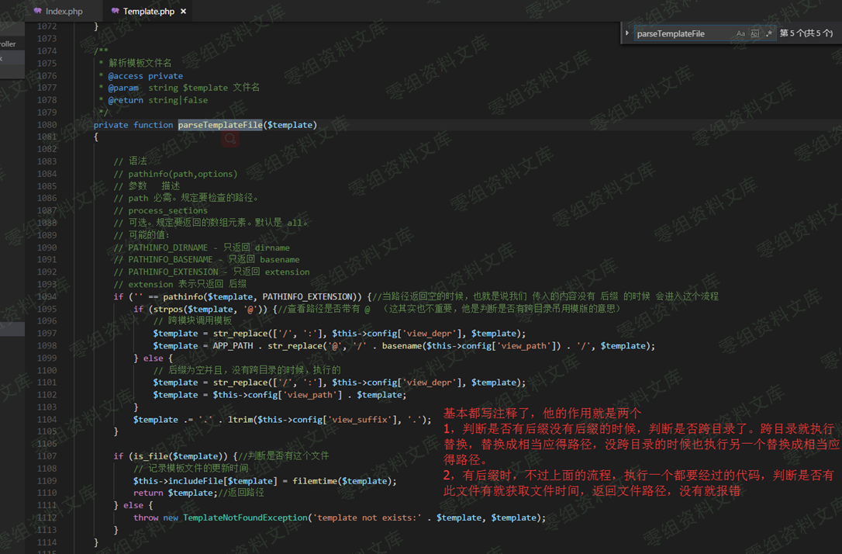
Task: Click the red search icon below parseTemplateFile
Action: click(x=229, y=139)
